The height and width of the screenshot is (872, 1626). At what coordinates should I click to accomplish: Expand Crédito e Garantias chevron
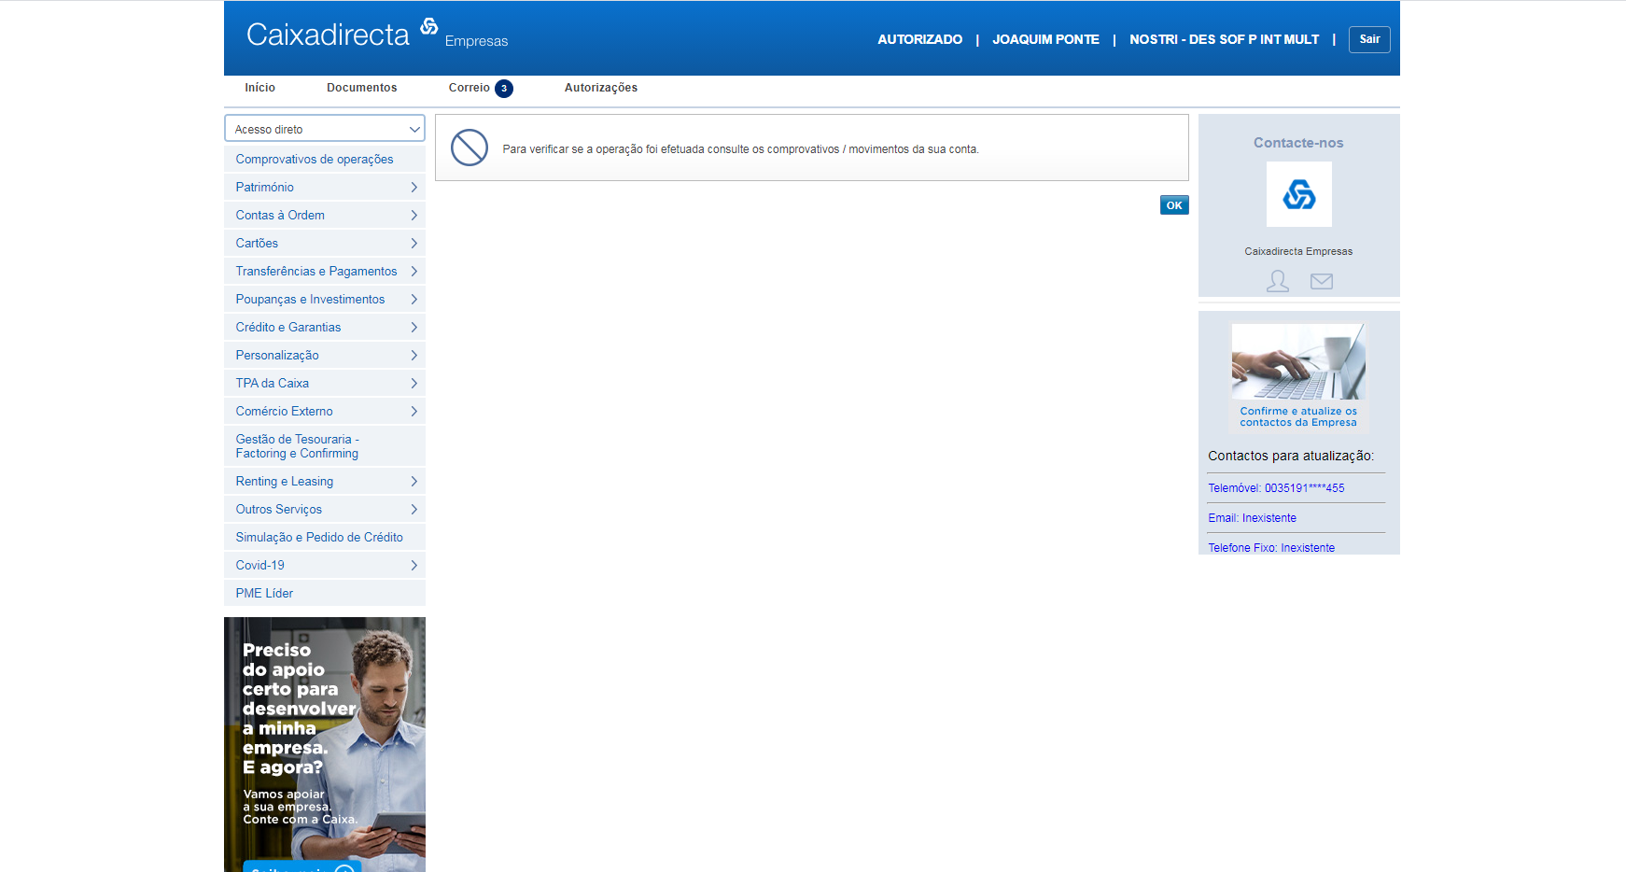[x=414, y=328]
